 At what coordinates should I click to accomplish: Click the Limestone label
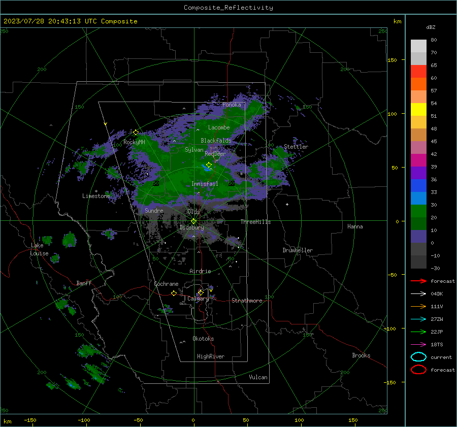pyautogui.click(x=96, y=196)
